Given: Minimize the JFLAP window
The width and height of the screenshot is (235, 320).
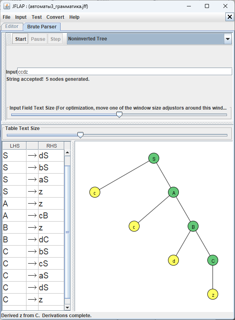Looking at the screenshot, I should point(189,6).
